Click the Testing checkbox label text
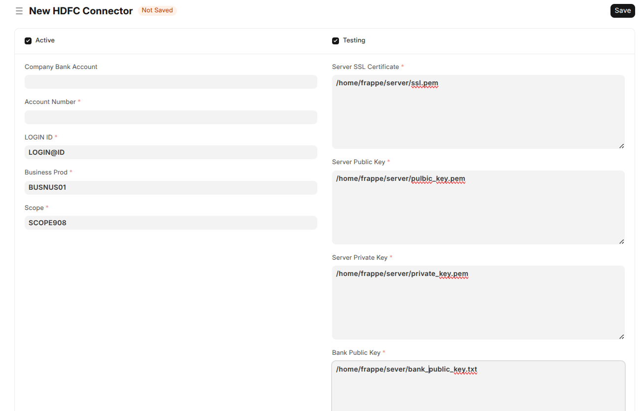Image resolution: width=644 pixels, height=411 pixels. pos(354,40)
